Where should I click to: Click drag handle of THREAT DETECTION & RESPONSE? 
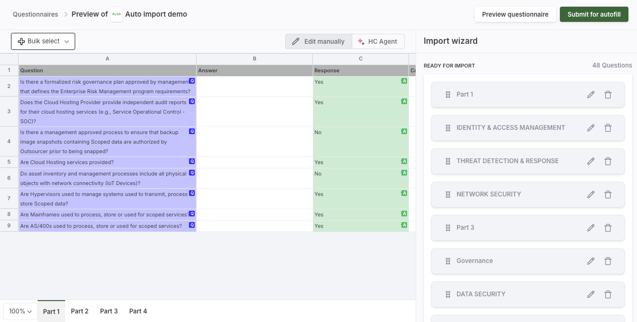(448, 161)
